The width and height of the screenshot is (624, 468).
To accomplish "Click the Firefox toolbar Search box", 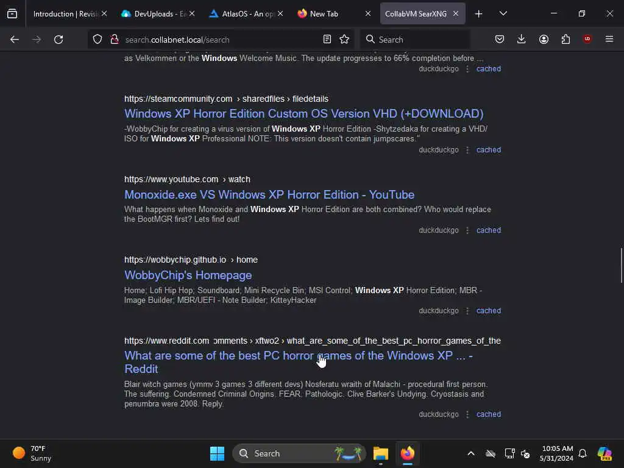I will 414,40.
